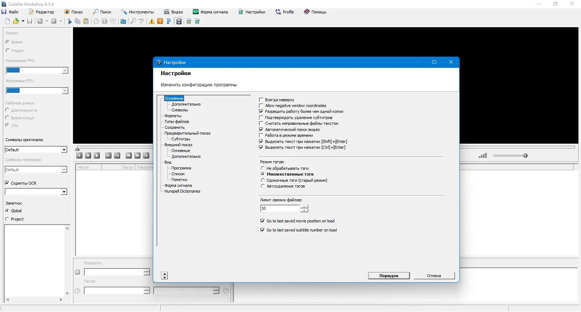The width and height of the screenshot is (581, 312).
Task: Open the dropdown under 'Скрипты OCR'
Action: pos(64,192)
